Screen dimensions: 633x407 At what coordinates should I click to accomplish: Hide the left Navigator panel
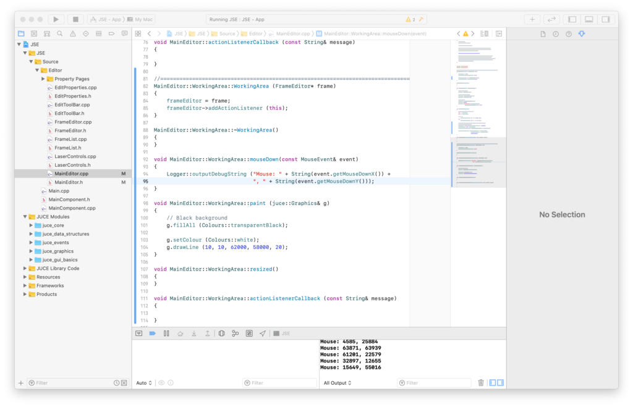572,20
